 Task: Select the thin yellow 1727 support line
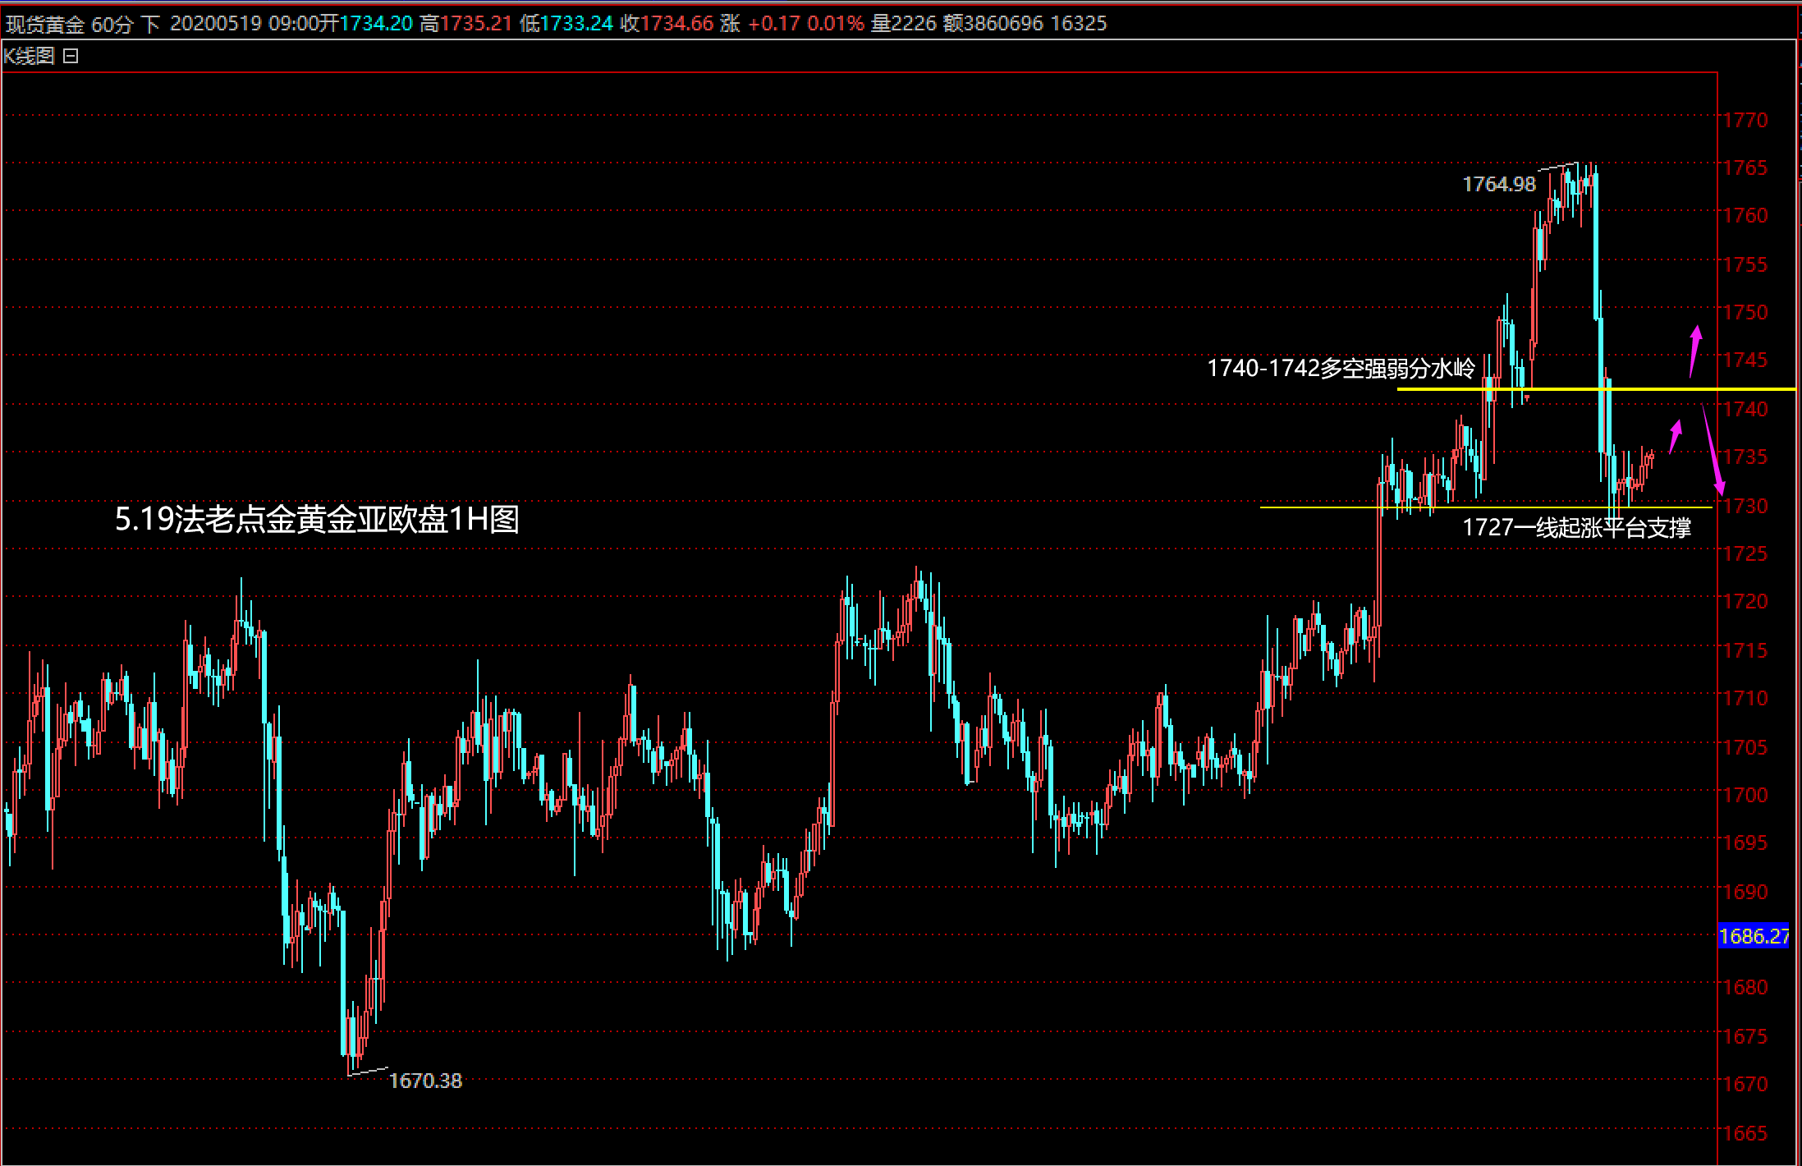coord(1314,507)
